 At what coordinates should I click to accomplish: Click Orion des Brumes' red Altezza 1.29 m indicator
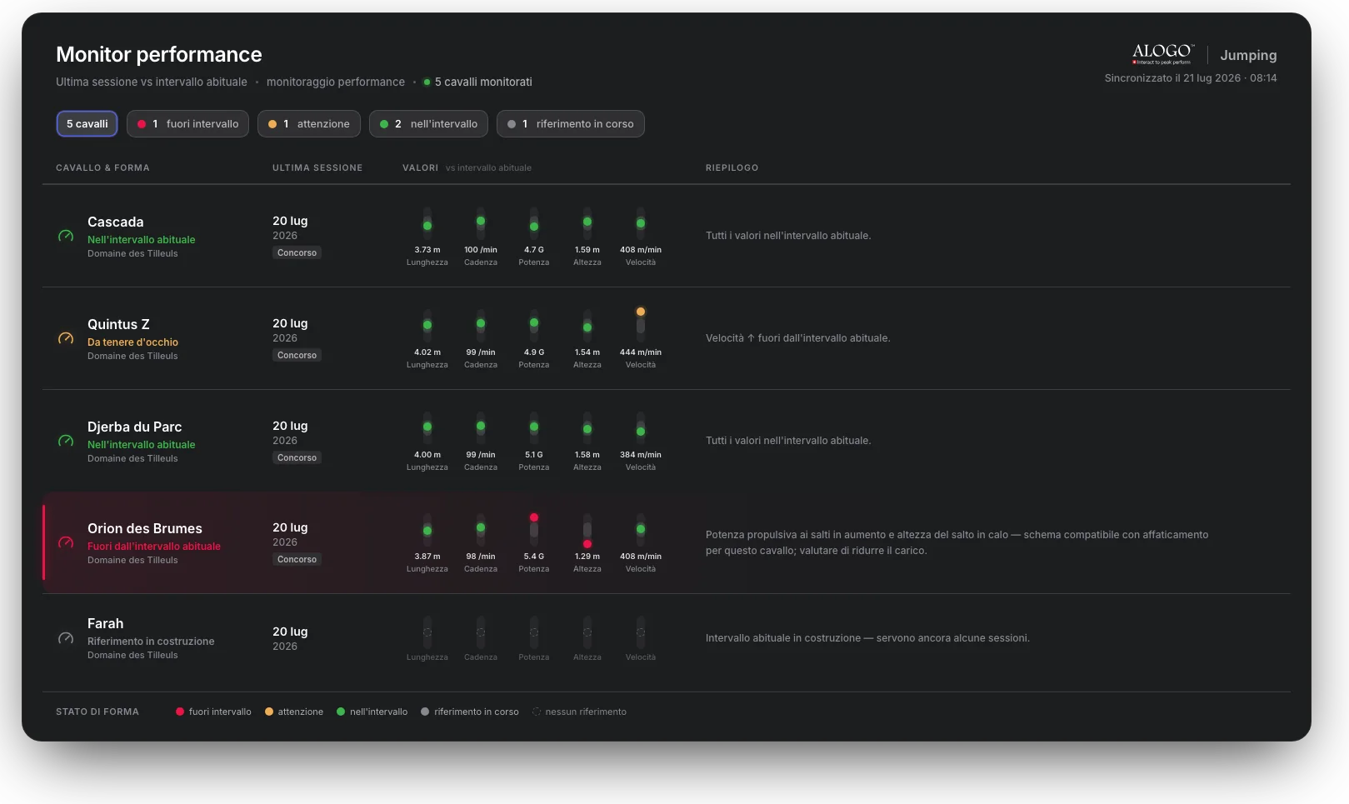click(587, 543)
